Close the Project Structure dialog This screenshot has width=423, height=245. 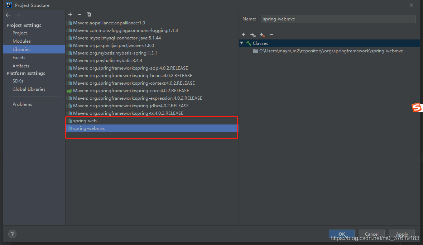click(x=412, y=5)
